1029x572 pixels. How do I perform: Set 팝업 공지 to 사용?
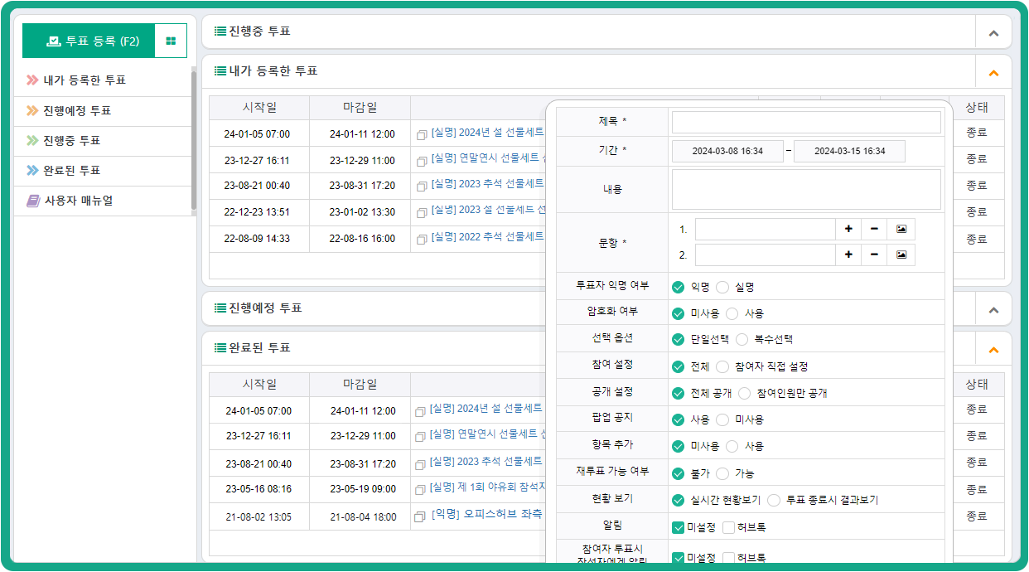coord(679,419)
